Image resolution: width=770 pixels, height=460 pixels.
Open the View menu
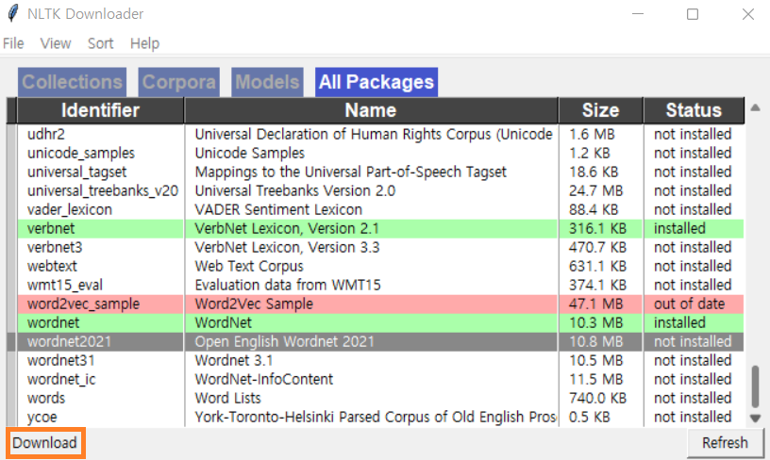(56, 43)
